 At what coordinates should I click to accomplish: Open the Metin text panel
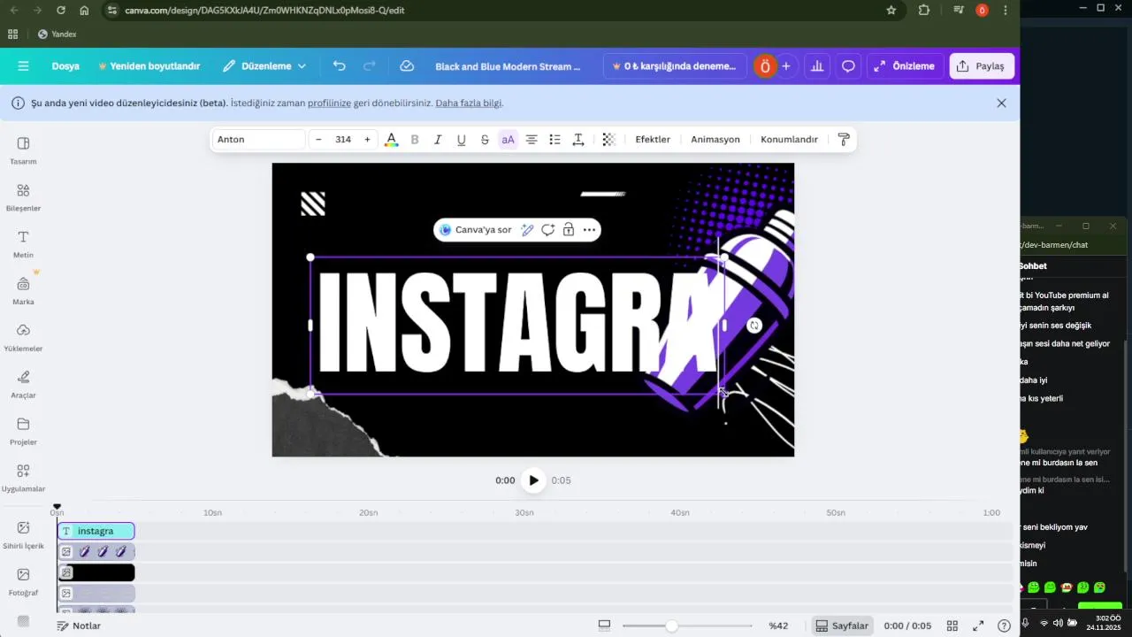click(23, 244)
